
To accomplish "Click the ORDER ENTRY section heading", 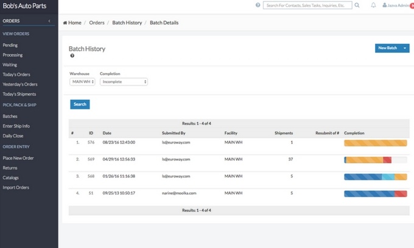I will [16, 146].
